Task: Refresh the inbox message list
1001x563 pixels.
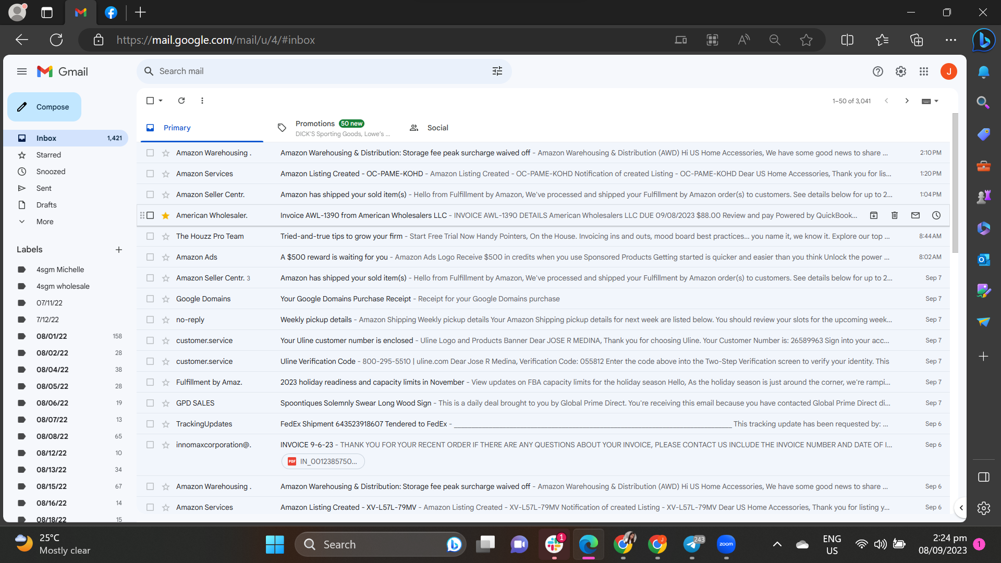Action: pos(181,101)
